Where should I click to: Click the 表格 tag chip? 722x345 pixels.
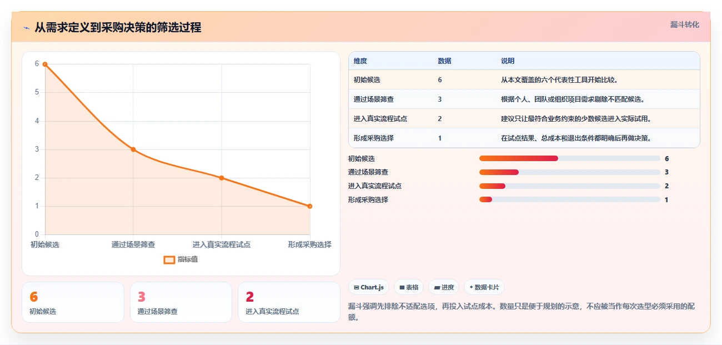[409, 287]
